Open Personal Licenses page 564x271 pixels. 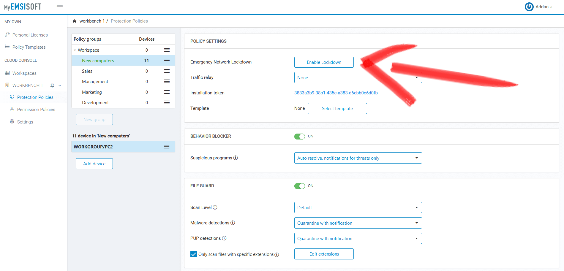coord(30,35)
